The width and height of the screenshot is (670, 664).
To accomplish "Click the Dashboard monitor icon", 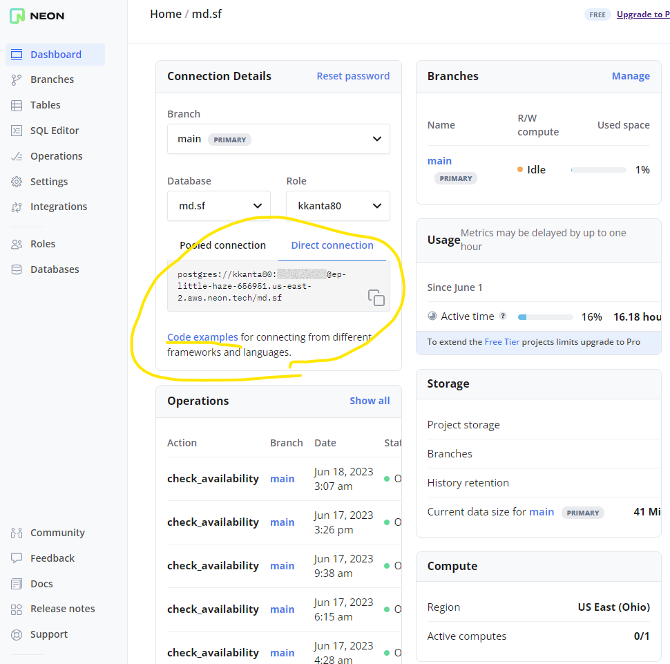I will click(x=17, y=55).
